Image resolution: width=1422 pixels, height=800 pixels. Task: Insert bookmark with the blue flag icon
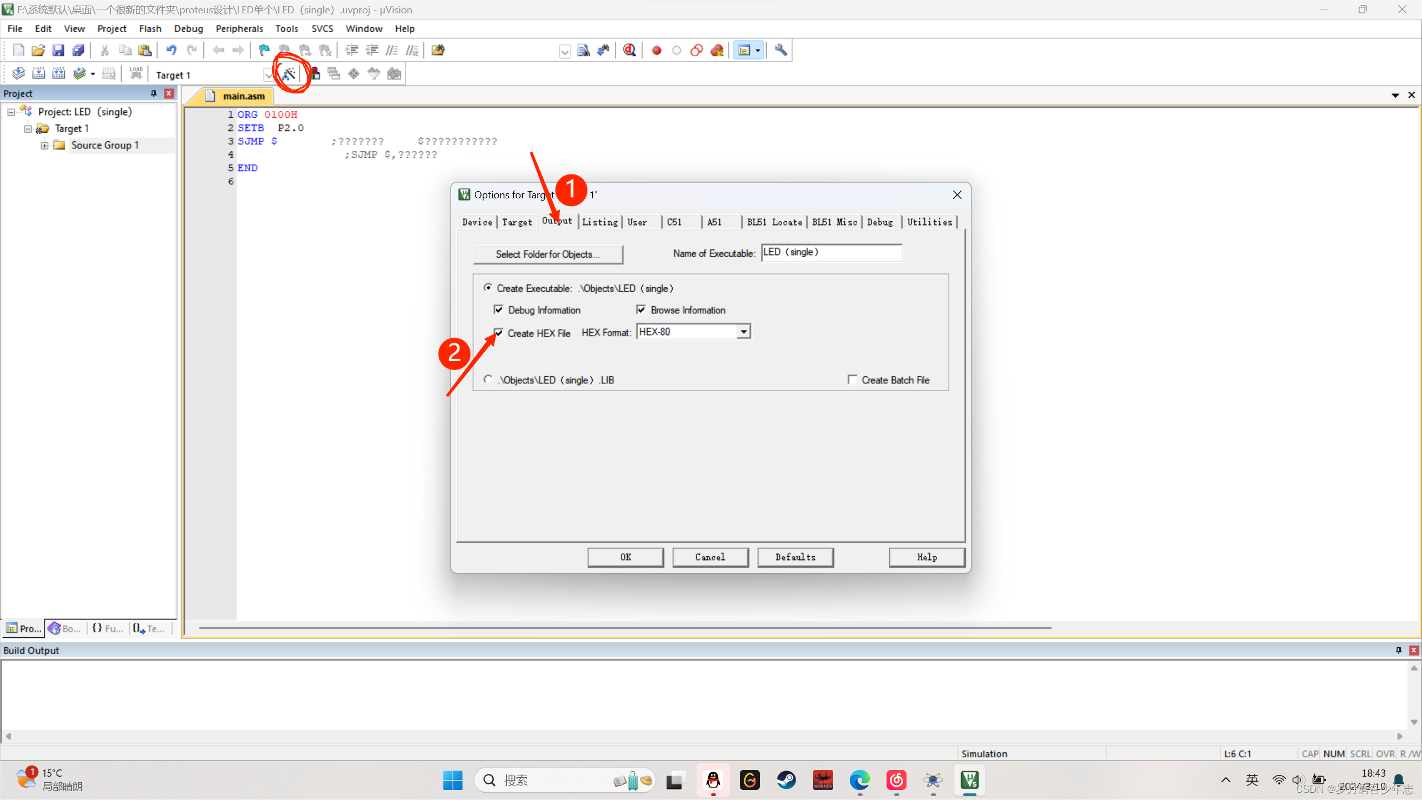pyautogui.click(x=264, y=51)
